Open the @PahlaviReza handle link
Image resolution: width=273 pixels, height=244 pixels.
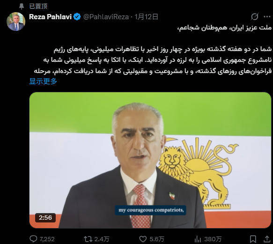[106, 17]
